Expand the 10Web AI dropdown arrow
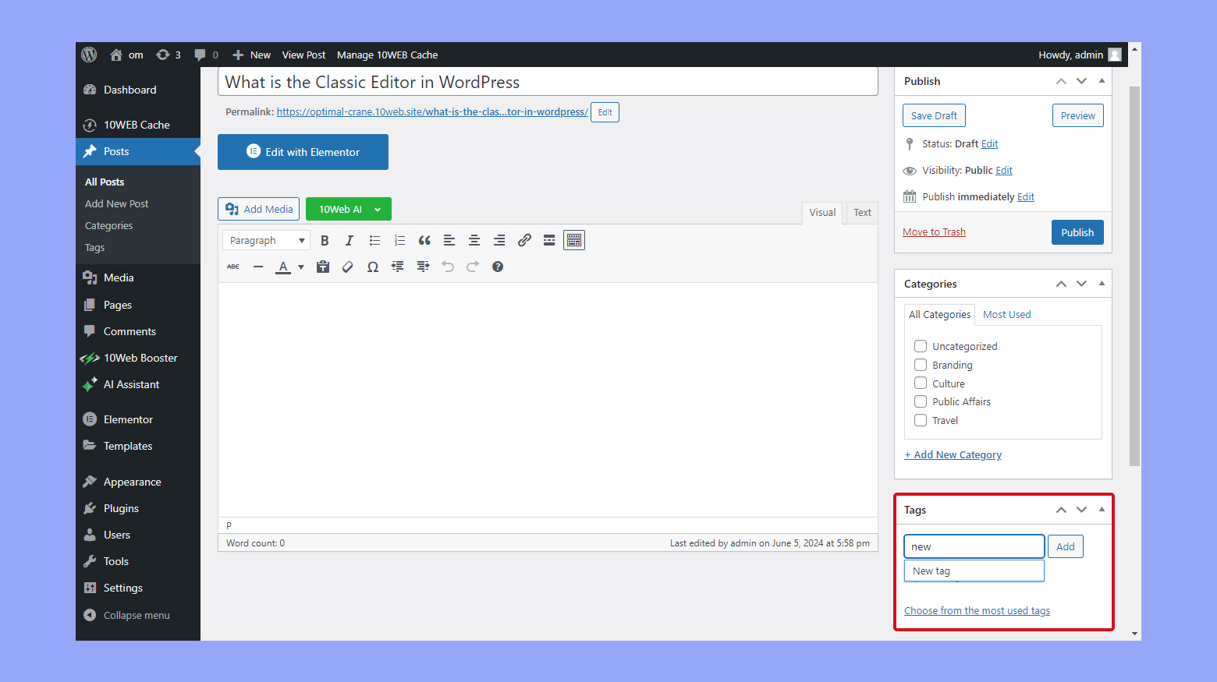The height and width of the screenshot is (682, 1217). pyautogui.click(x=378, y=209)
